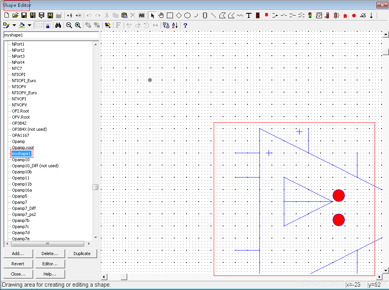Click the paint bucket fill color tool
The image size is (389, 290).
(x=22, y=25)
